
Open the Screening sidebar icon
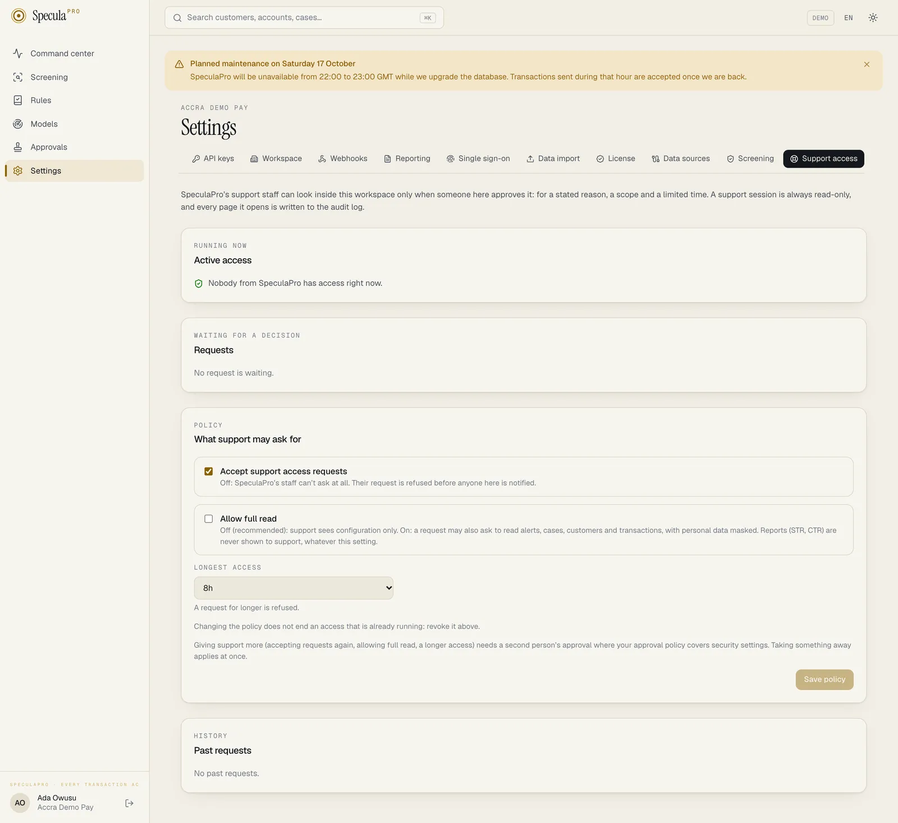pyautogui.click(x=18, y=77)
